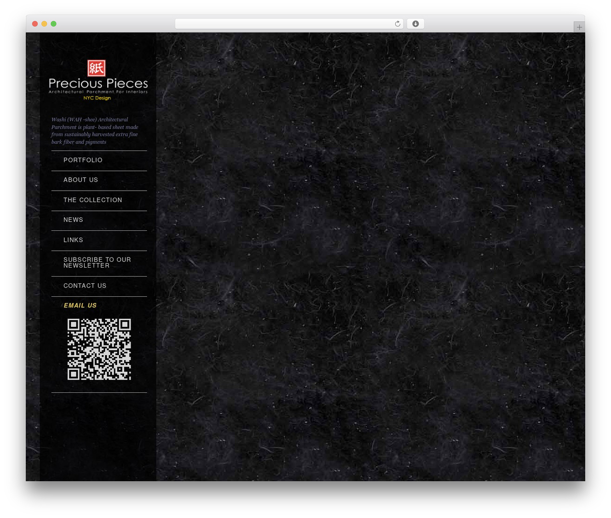The width and height of the screenshot is (611, 518).
Task: Minimize the window using the yellow button
Action: click(44, 24)
